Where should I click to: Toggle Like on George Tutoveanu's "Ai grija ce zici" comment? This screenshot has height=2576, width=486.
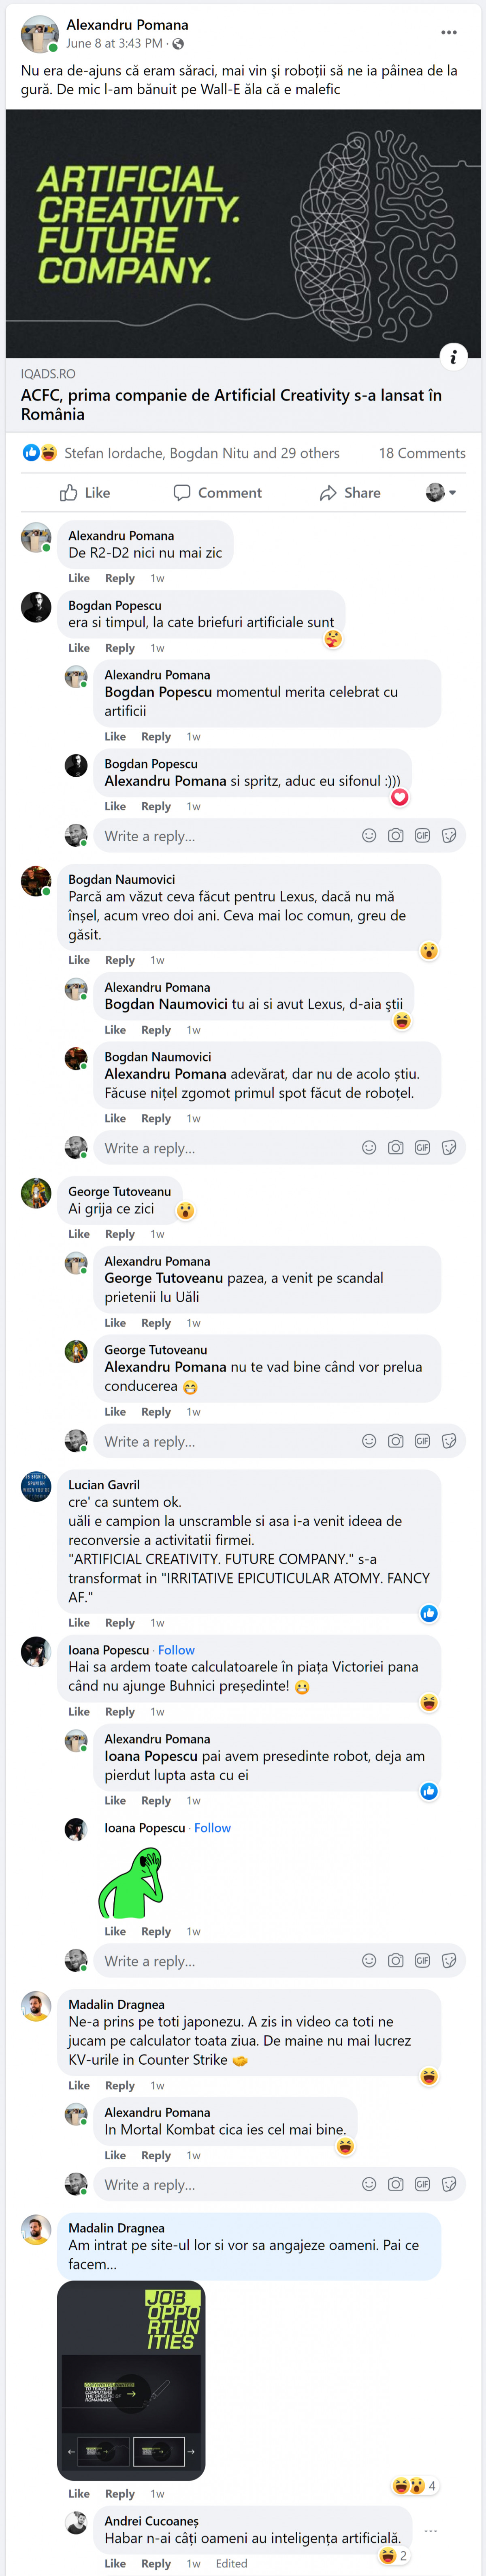[x=79, y=1234]
